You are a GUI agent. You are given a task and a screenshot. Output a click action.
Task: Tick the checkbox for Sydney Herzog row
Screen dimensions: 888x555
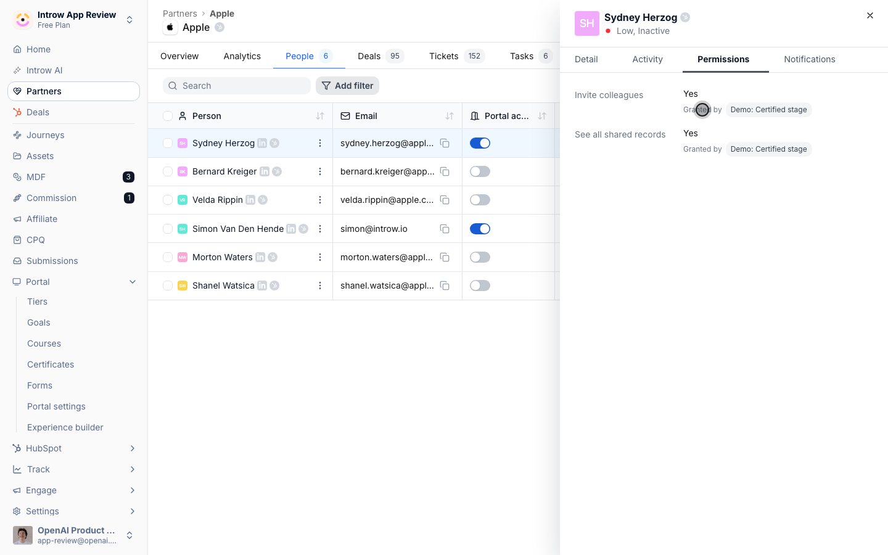[x=168, y=143]
